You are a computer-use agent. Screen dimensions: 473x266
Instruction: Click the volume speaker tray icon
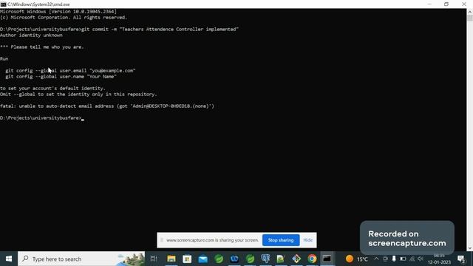tap(421, 259)
